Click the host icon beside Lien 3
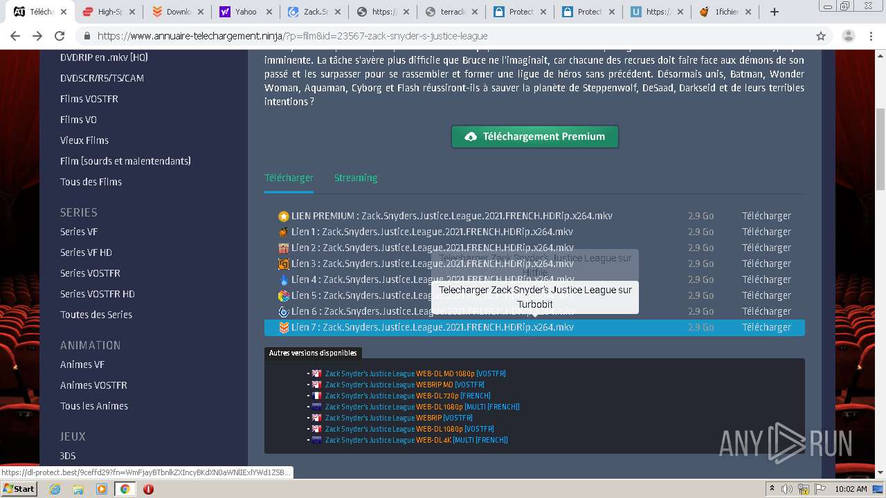This screenshot has width=886, height=498. click(283, 264)
